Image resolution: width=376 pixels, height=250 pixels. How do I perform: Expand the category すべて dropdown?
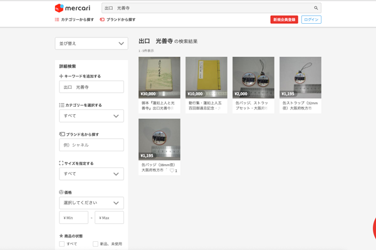click(91, 116)
